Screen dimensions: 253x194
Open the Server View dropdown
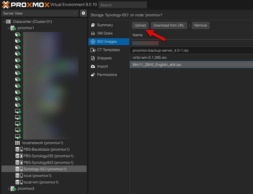point(40,13)
